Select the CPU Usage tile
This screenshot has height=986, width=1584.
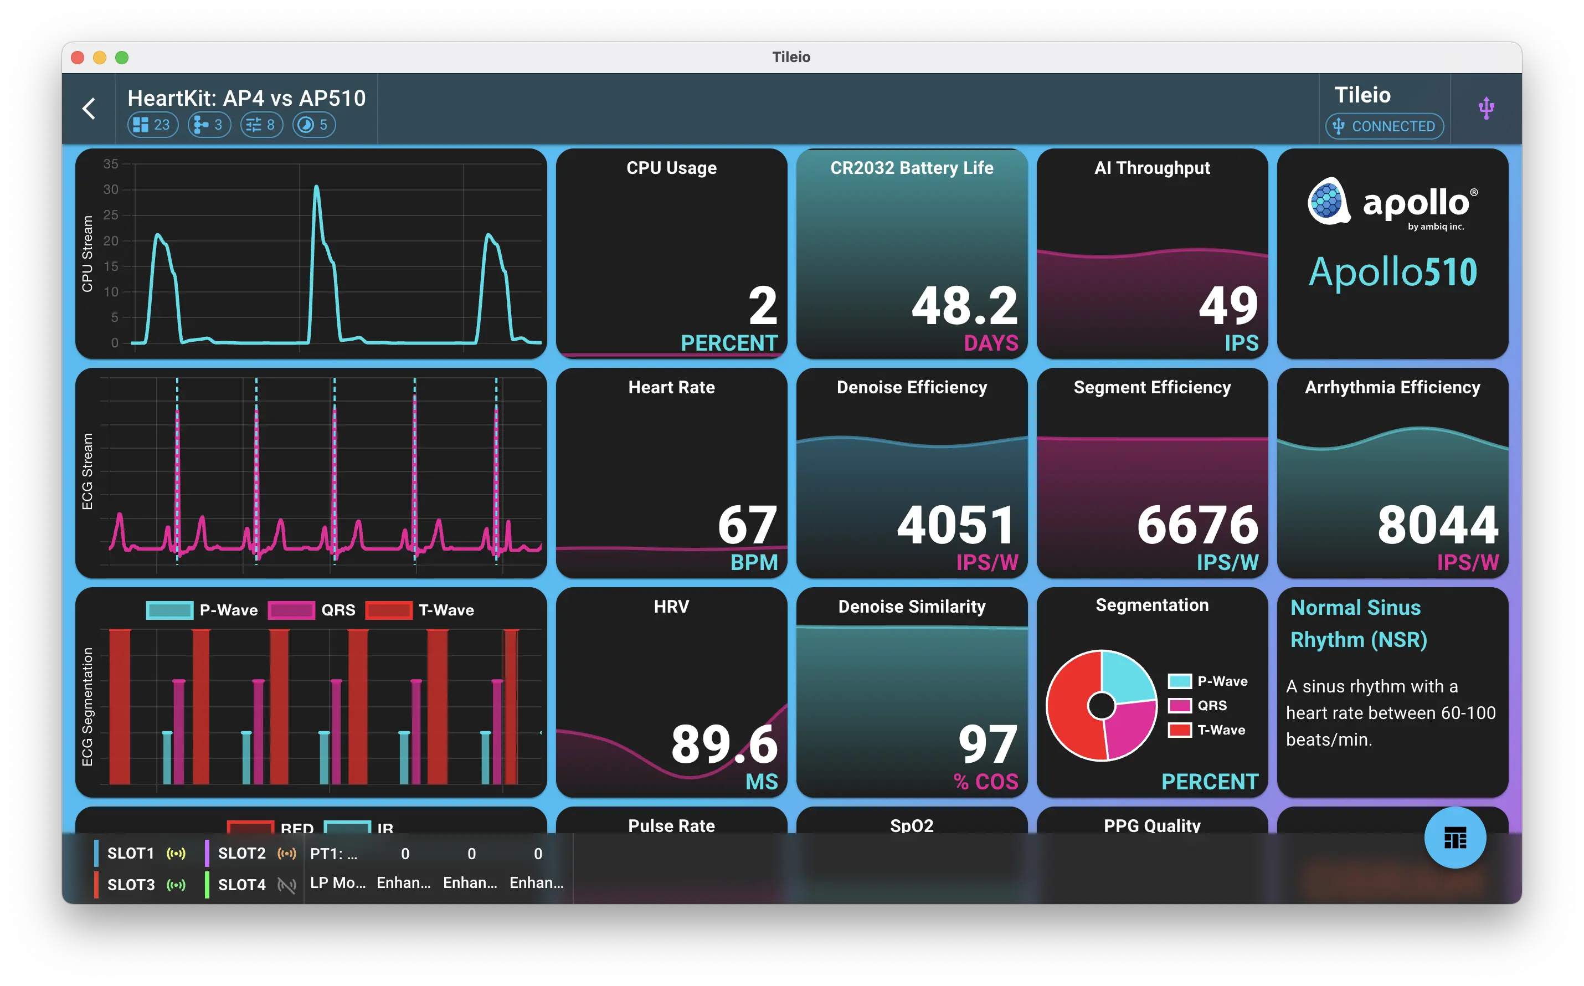pos(671,254)
